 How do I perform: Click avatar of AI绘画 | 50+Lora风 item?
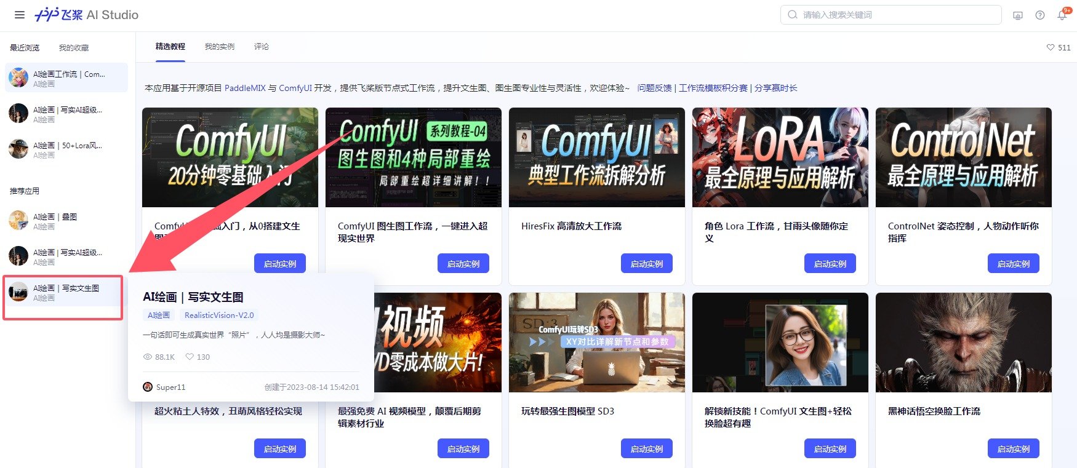coord(18,149)
